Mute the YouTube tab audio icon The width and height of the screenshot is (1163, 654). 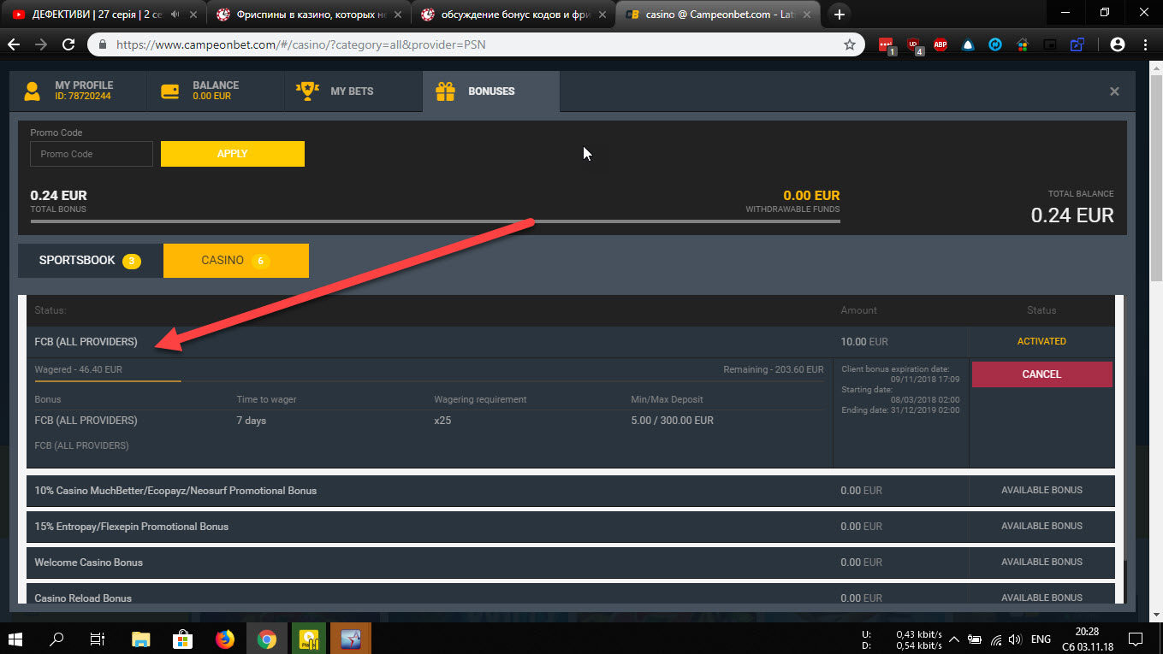click(x=175, y=15)
